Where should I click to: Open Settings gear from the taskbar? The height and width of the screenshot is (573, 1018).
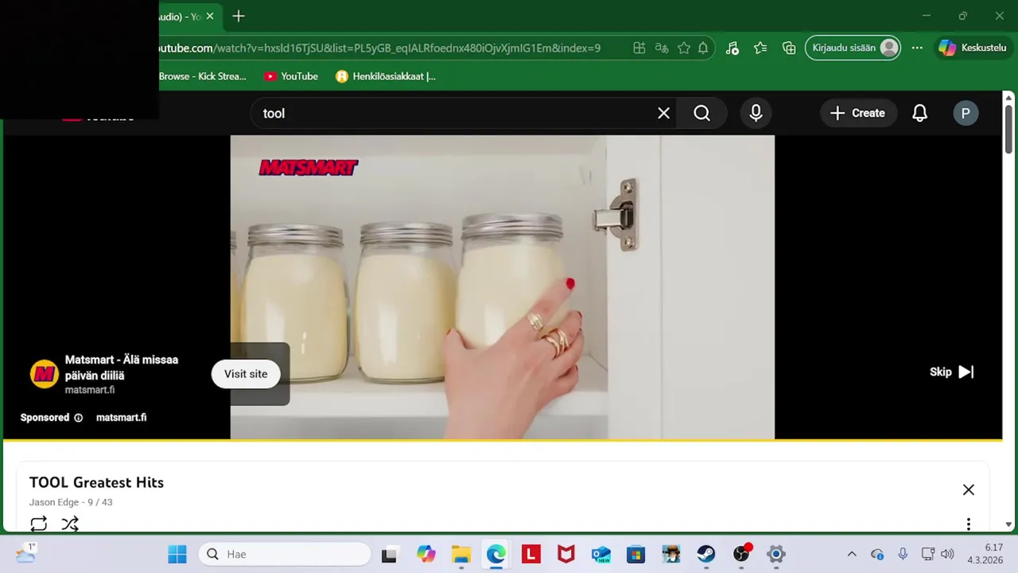pos(776,554)
